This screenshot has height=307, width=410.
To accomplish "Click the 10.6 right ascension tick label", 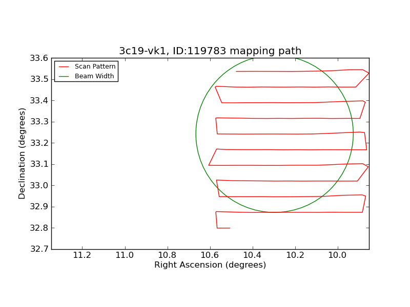I will (x=210, y=255).
